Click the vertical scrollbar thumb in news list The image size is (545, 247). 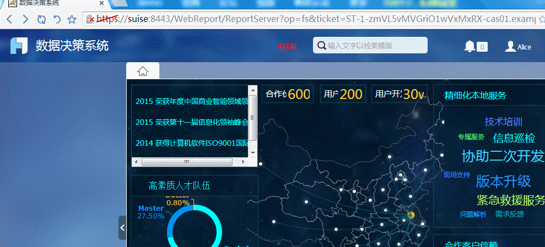pyautogui.click(x=253, y=118)
